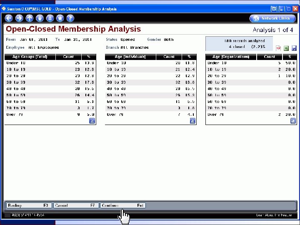Image resolution: width=300 pixels, height=225 pixels.
Task: Export the analysis to Excel
Action: pyautogui.click(x=286, y=48)
